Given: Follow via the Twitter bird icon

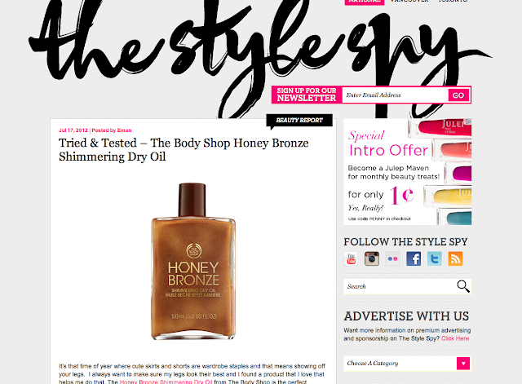Looking at the screenshot, I should (435, 259).
